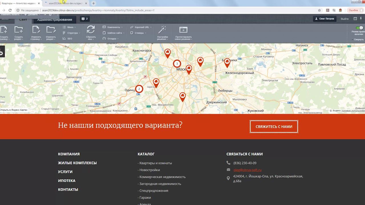Open a new browser tab with the plus
Screen dimensions: 365x205
point(93,3)
